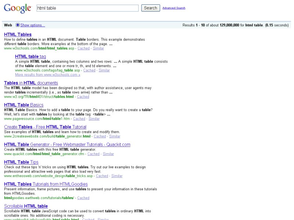Screen dimensions: 294x220
Task: View Cached version of quackit.com result
Action: 93,154
